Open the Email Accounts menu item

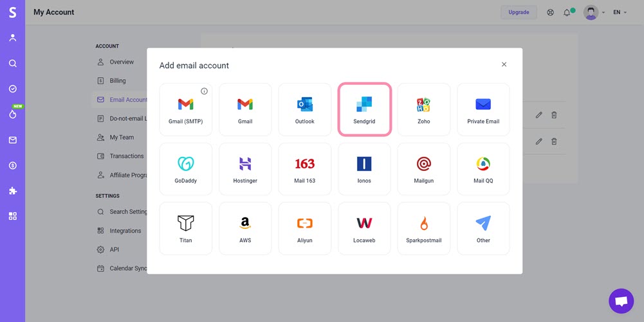[121, 100]
